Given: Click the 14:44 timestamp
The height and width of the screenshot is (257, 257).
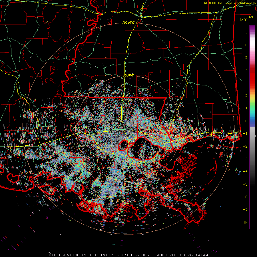Looking at the screenshot, I should point(201,255).
